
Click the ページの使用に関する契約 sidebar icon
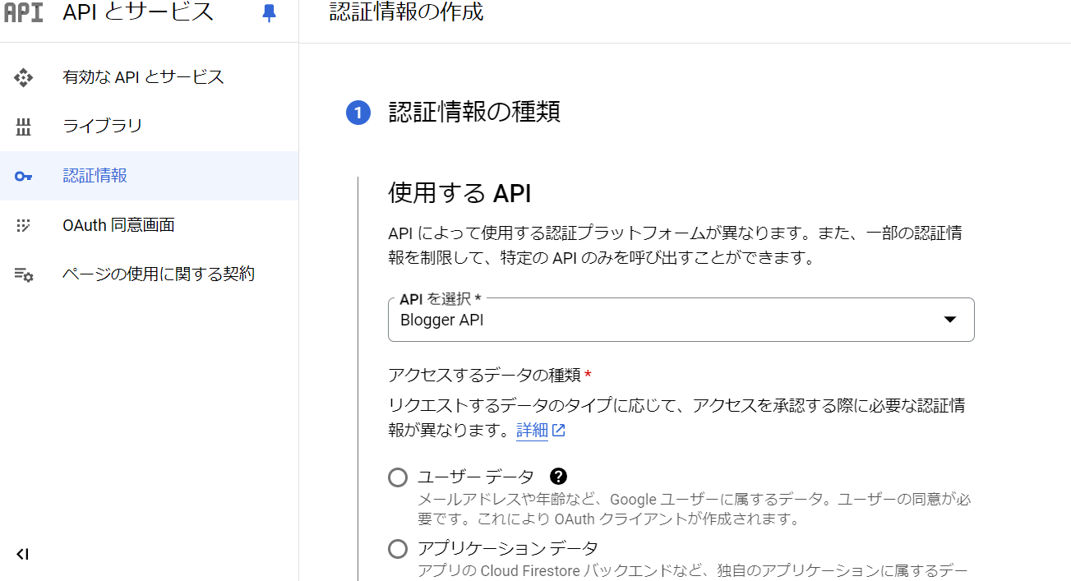(x=23, y=274)
